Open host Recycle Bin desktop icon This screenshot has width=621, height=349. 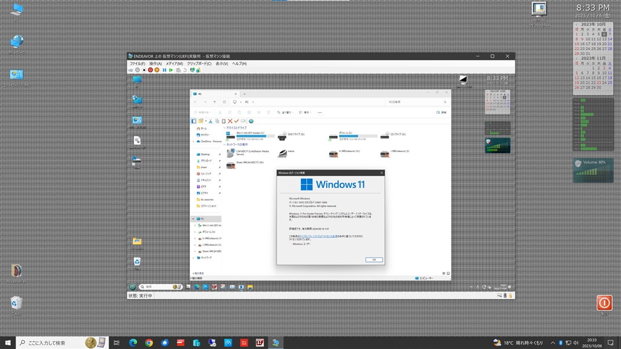coord(16,305)
